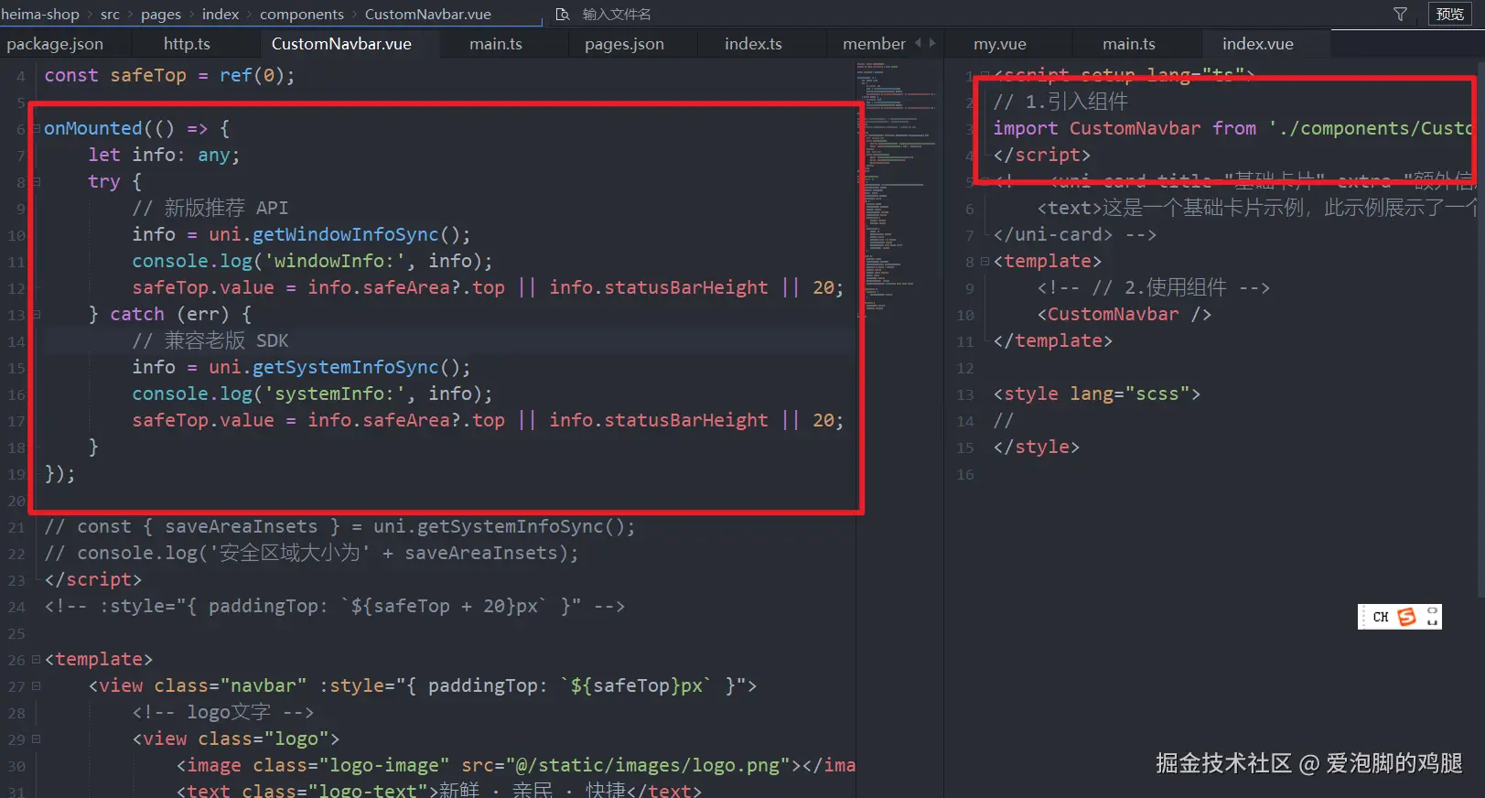Open the http.ts tab
The width and height of the screenshot is (1485, 798).
pyautogui.click(x=187, y=44)
